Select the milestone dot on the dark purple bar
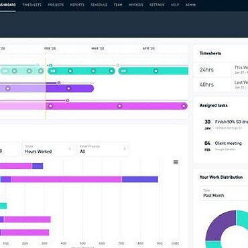 pos(68,88)
